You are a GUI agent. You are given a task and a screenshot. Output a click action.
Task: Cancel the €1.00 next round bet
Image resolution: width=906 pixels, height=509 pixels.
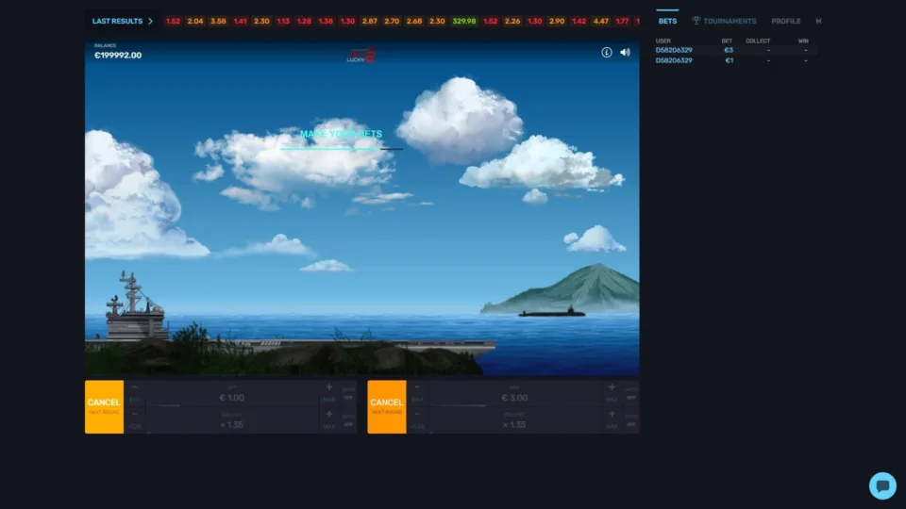(104, 406)
